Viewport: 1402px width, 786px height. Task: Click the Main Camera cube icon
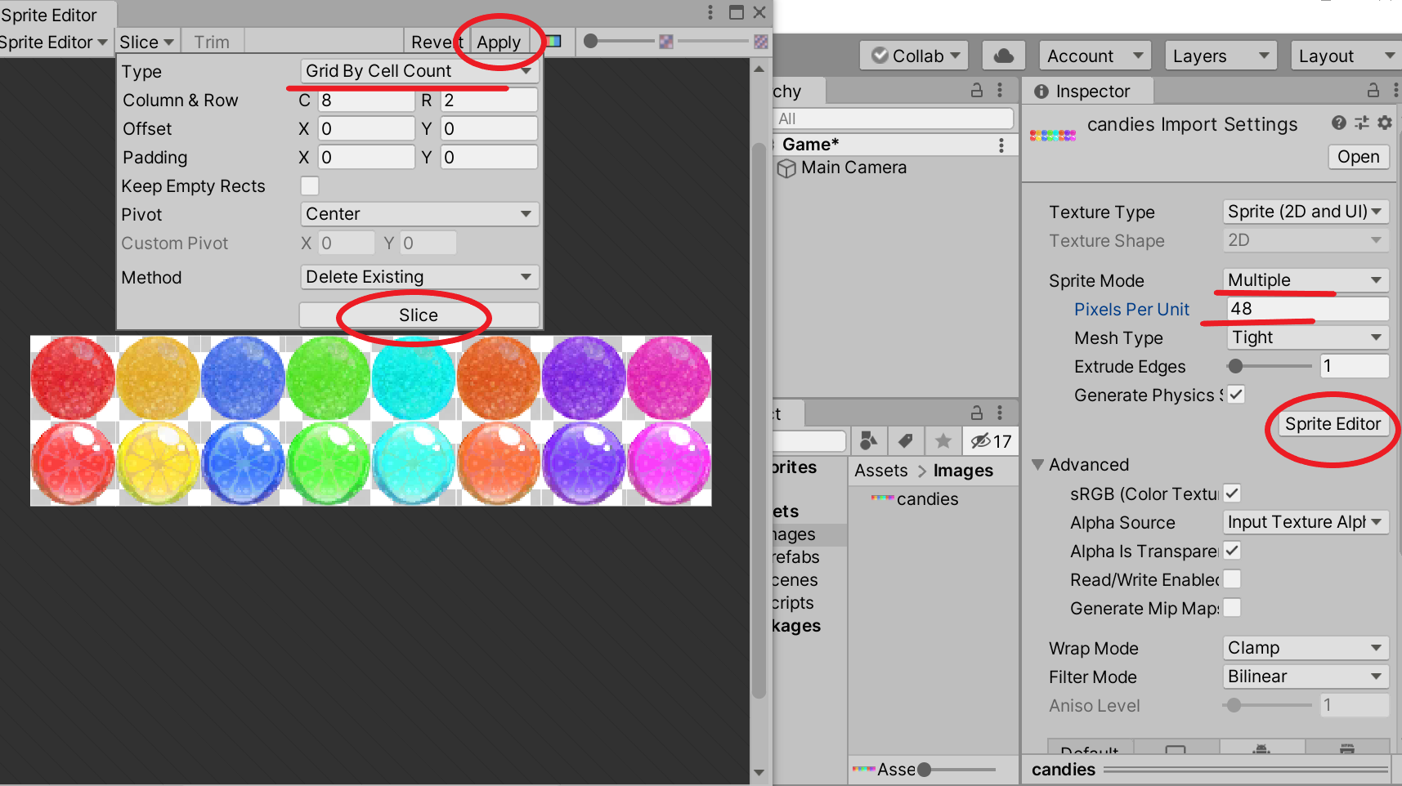coord(786,168)
